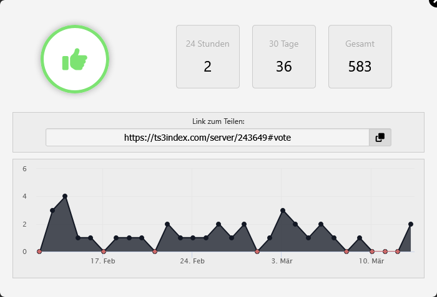Screen dimensions: 437x297
Task: Click the peak chart point at value 4
Action: point(65,196)
